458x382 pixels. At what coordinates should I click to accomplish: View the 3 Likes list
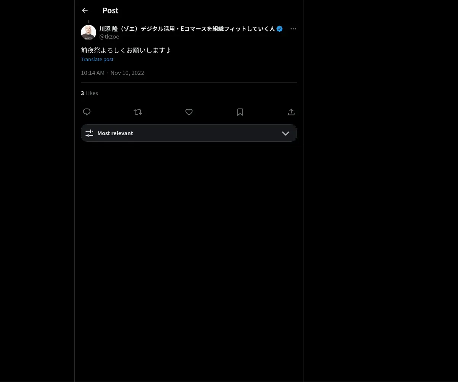[x=89, y=93]
